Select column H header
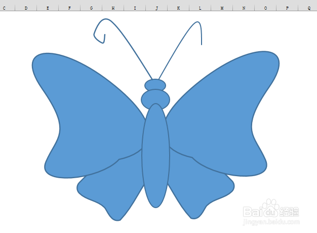This screenshot has width=317, height=233. (113, 8)
